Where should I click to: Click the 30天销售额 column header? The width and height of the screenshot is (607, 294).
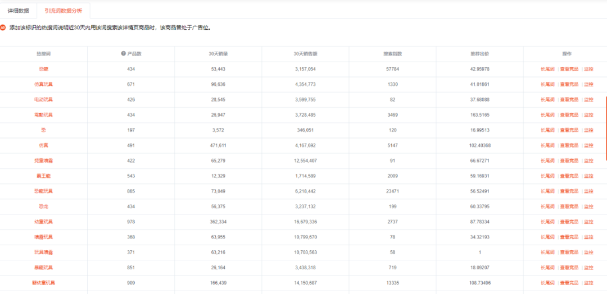pos(305,54)
